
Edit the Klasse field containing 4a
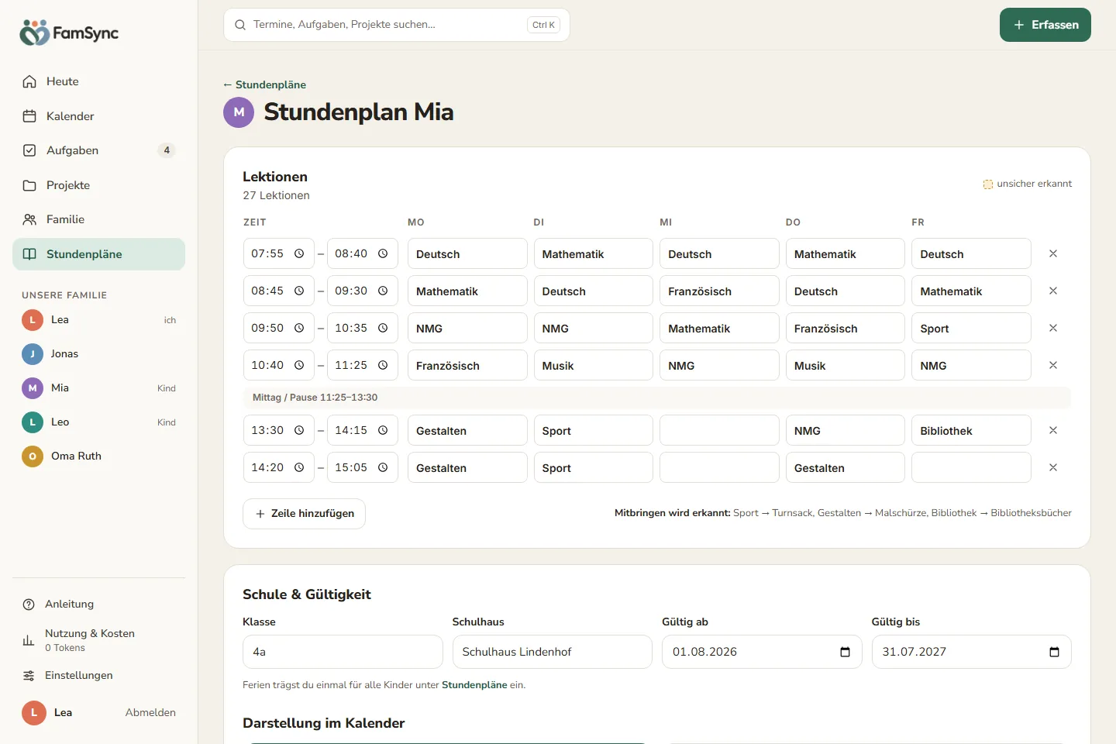[x=343, y=652]
